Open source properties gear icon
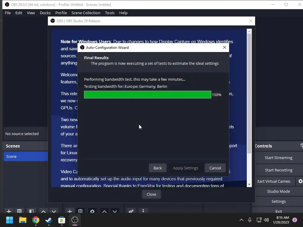The image size is (303, 227). point(92,211)
